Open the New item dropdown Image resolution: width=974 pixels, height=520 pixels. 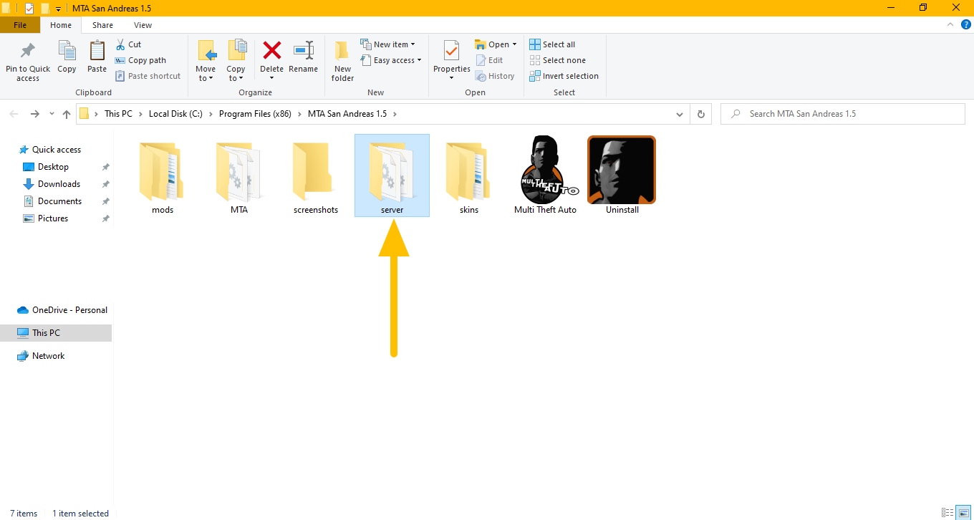388,44
